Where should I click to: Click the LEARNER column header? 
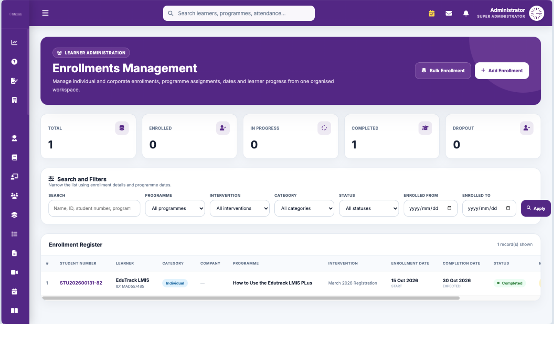(x=125, y=264)
